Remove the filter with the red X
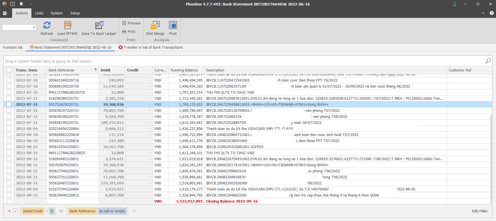496x221 pixels. tap(9, 211)
